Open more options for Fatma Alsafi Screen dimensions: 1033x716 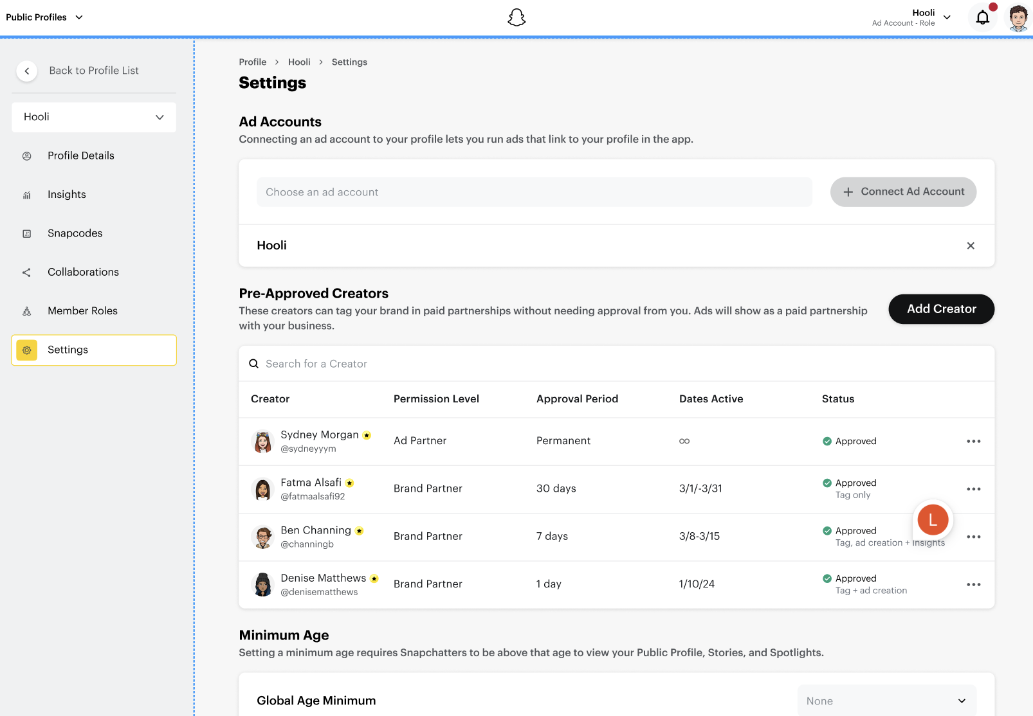pos(974,489)
